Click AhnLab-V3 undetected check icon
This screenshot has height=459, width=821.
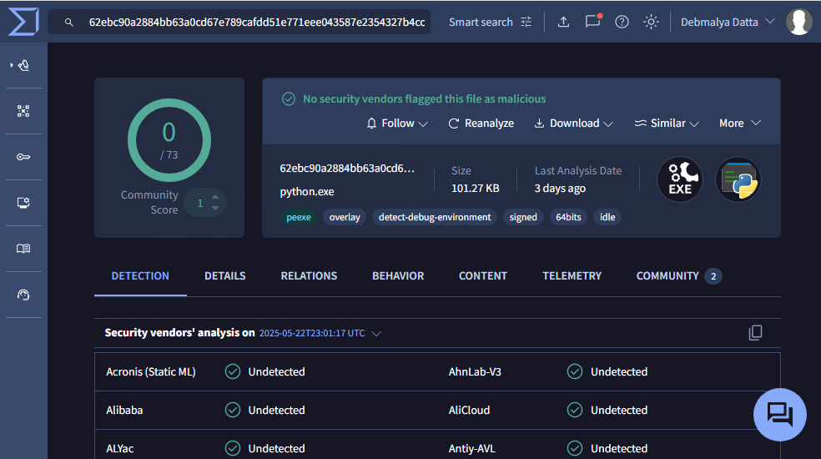pos(575,371)
